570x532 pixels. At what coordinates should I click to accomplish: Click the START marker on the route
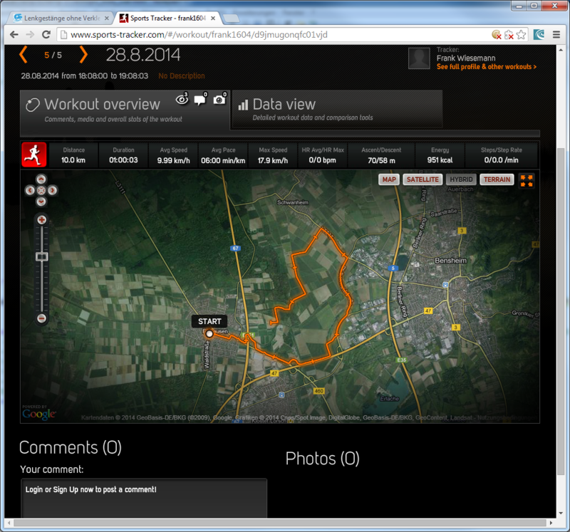[x=209, y=333]
